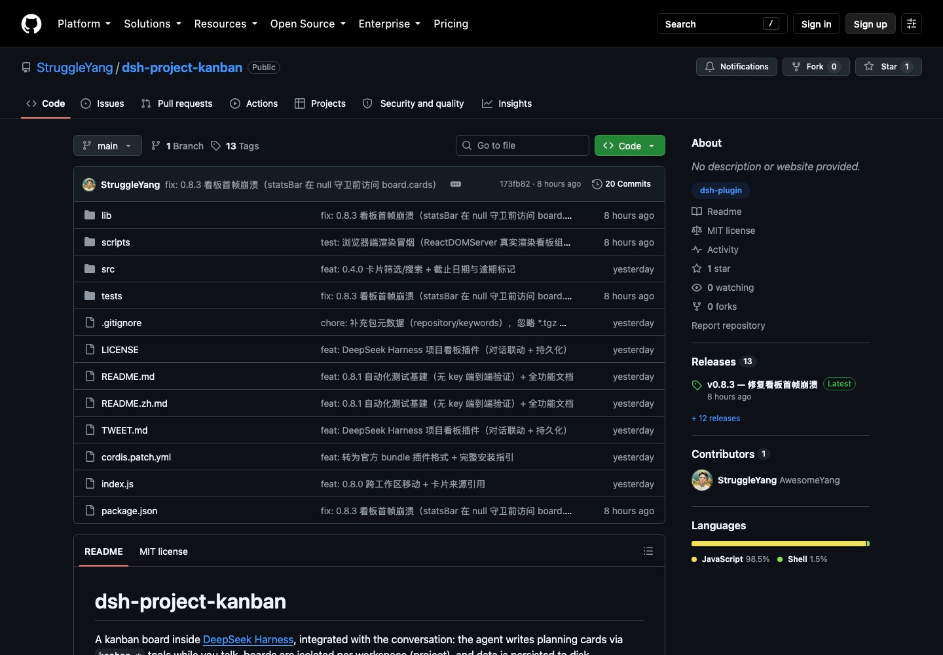Screen dimensions: 943x655
Task: Click the header Search field
Action: pyautogui.click(x=722, y=24)
